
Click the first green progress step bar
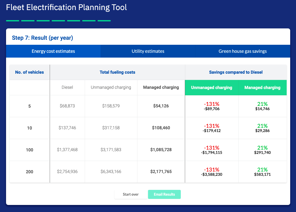13,21
